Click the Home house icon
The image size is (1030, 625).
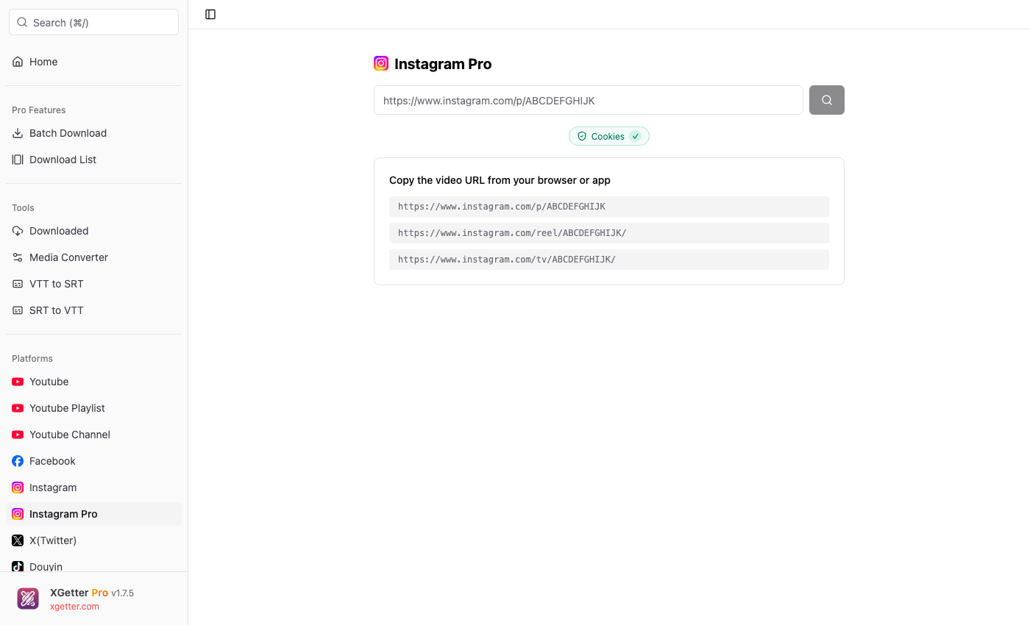tap(18, 62)
